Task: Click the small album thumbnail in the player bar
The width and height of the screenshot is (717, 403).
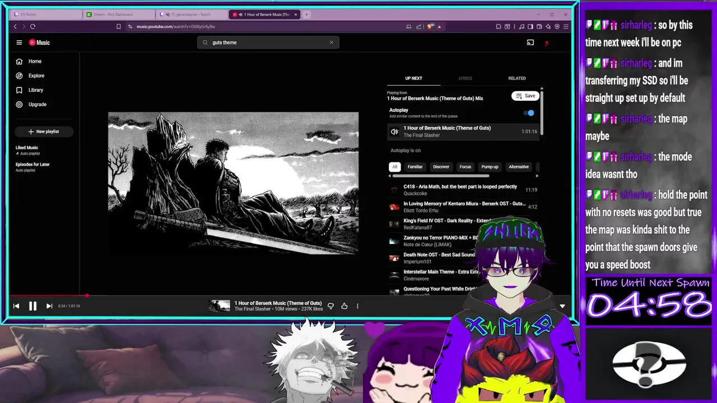Action: point(219,306)
